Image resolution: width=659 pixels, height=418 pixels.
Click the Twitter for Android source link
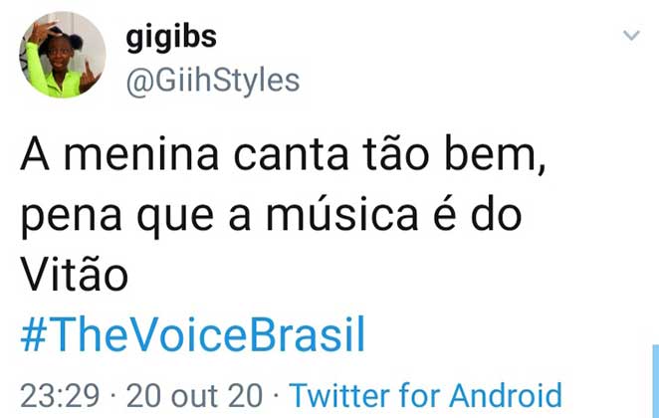pos(426,395)
